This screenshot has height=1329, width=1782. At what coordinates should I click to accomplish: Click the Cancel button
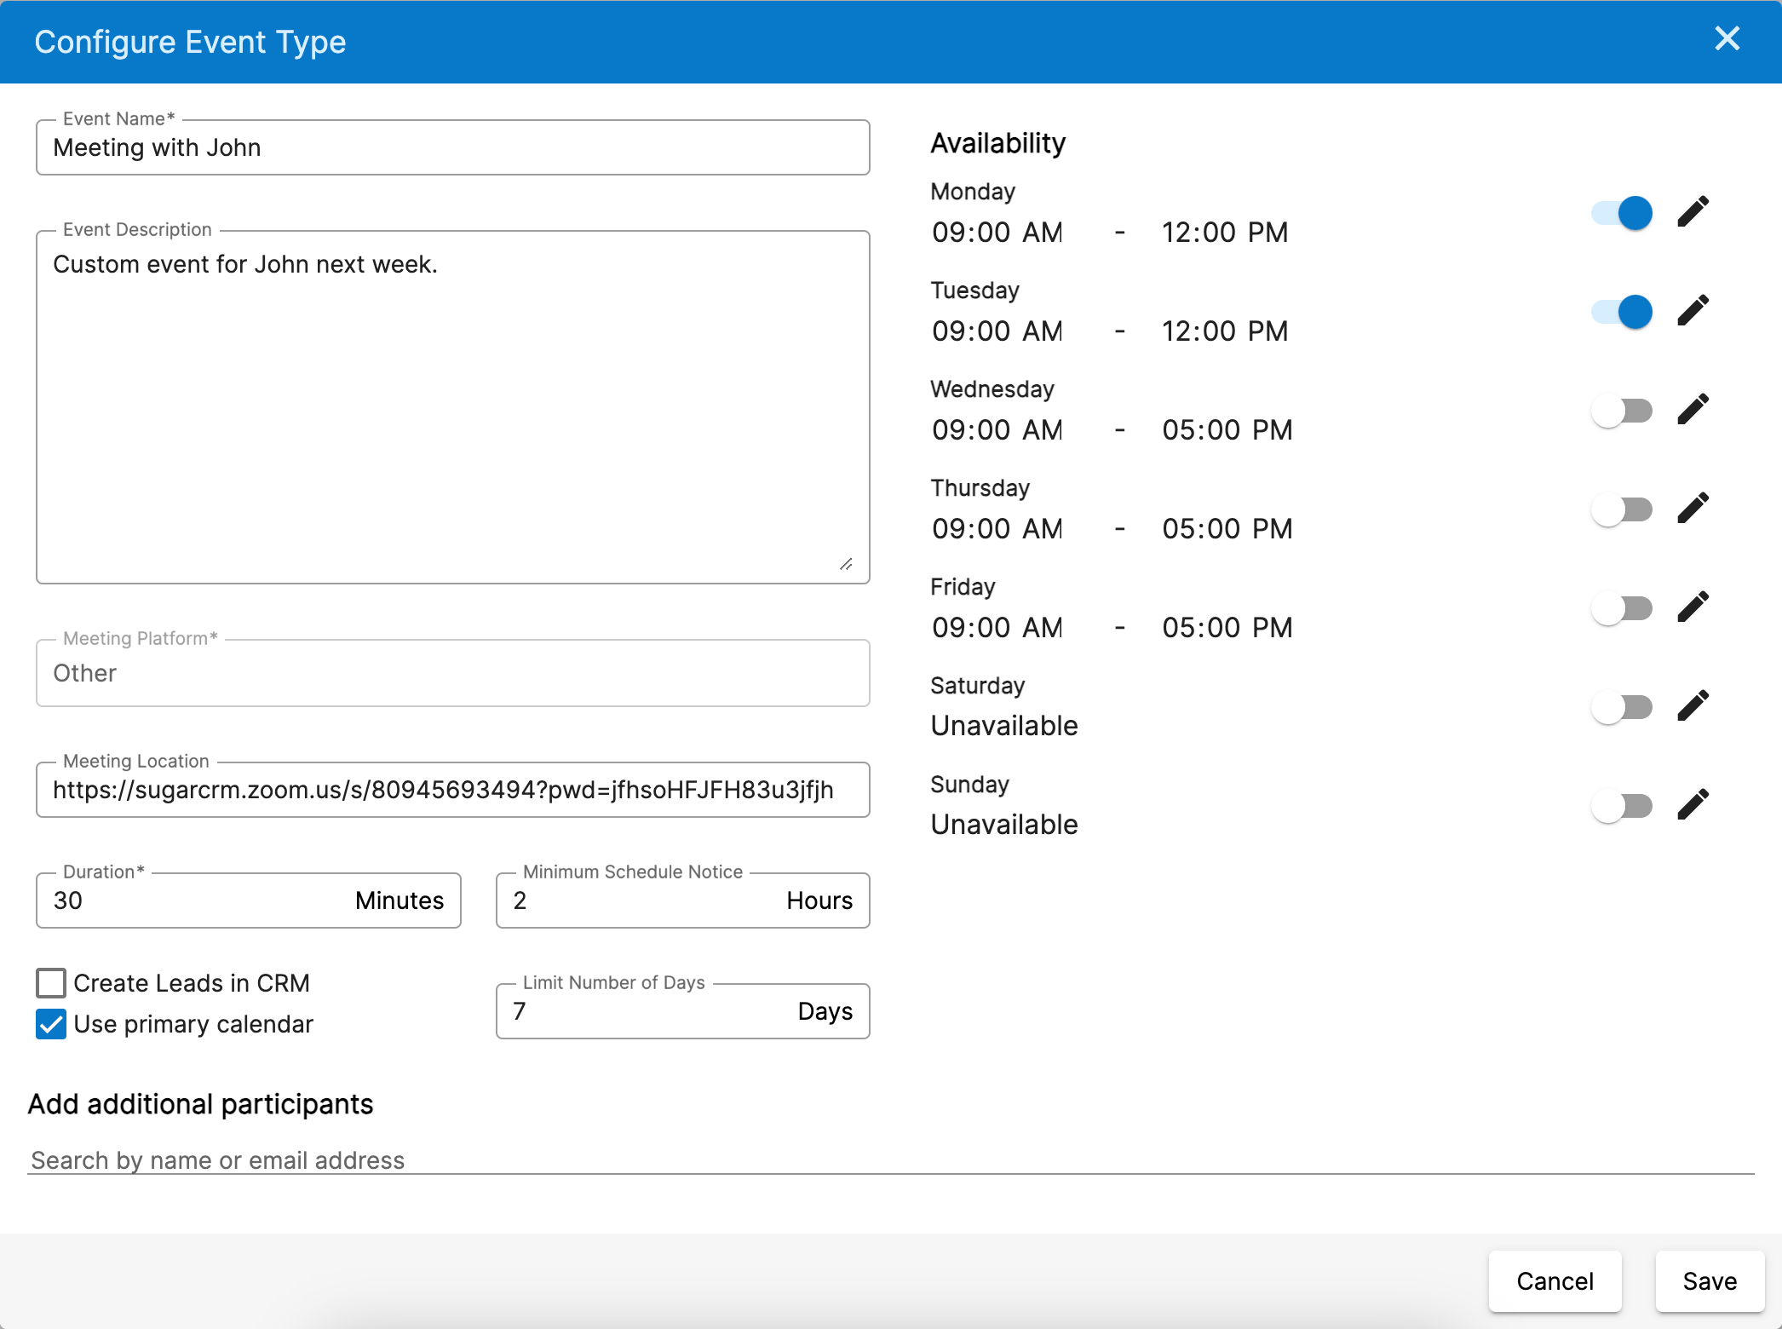tap(1555, 1281)
